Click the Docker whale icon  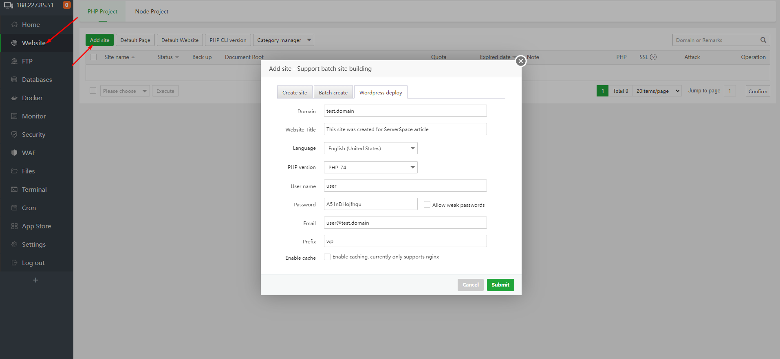[x=14, y=98]
